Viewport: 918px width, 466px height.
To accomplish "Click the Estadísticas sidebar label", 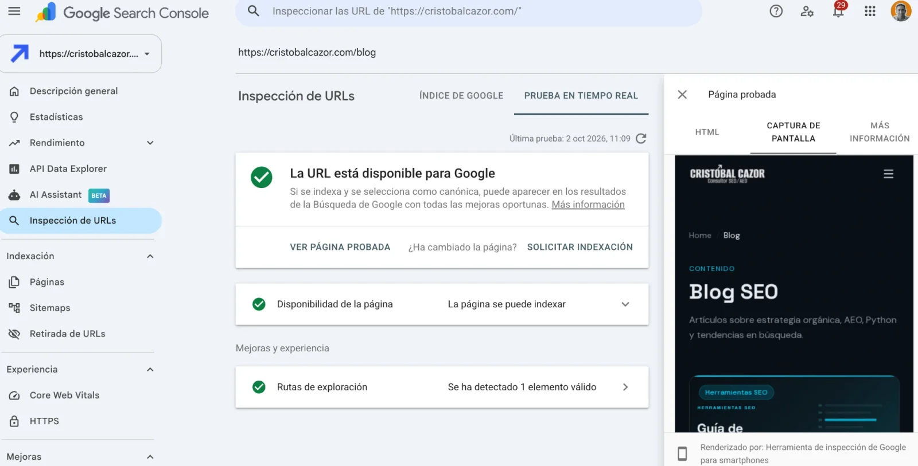I will [x=56, y=117].
